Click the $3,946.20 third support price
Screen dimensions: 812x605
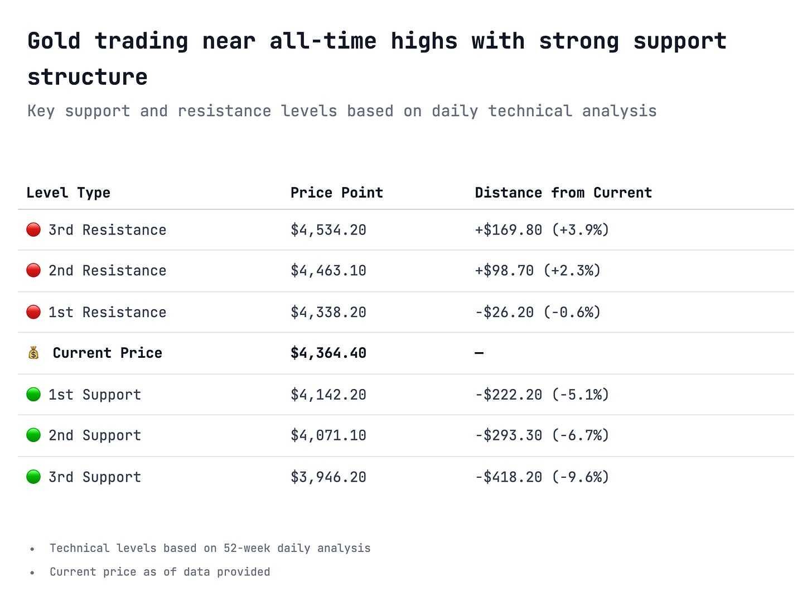click(x=328, y=477)
